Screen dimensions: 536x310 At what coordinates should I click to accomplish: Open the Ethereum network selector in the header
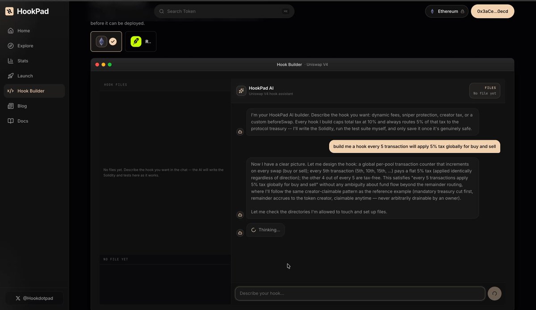click(447, 11)
